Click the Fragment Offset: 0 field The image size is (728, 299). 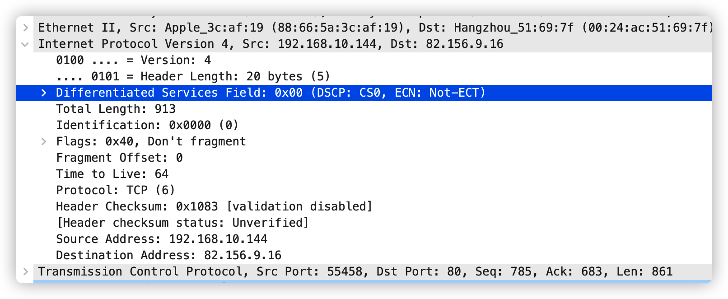tap(119, 158)
